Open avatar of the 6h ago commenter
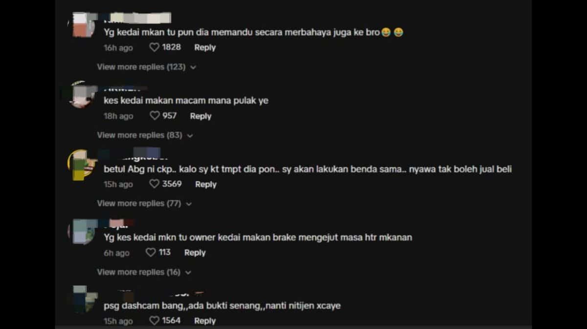This screenshot has width=587, height=329. pos(82,231)
